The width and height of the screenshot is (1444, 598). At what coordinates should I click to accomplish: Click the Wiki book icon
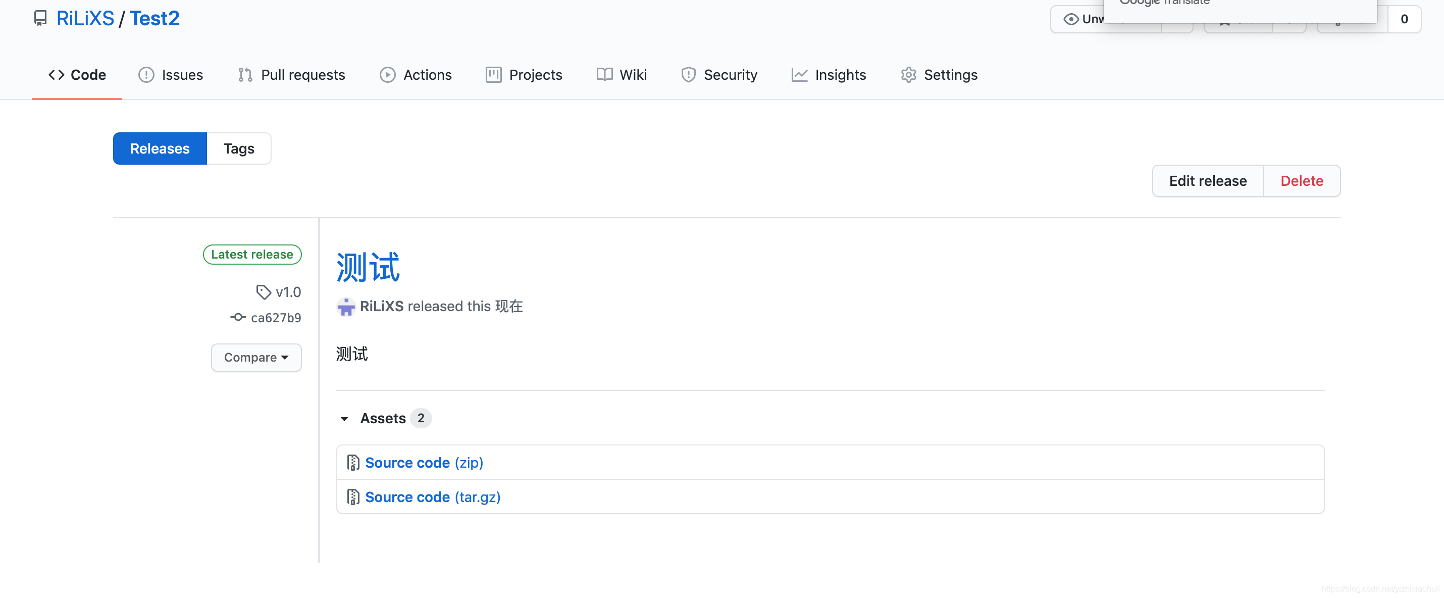click(x=604, y=75)
